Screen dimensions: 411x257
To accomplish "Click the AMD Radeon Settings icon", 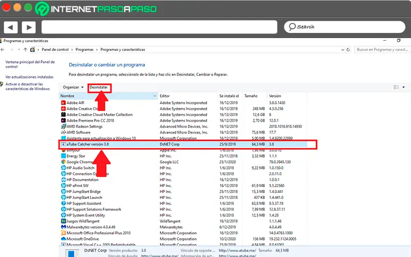I will pyautogui.click(x=63, y=126).
